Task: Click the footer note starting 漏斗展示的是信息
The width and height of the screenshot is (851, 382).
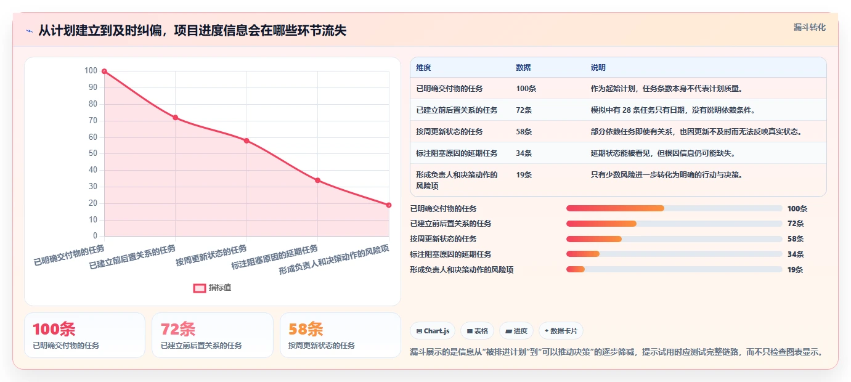Action: click(x=617, y=352)
